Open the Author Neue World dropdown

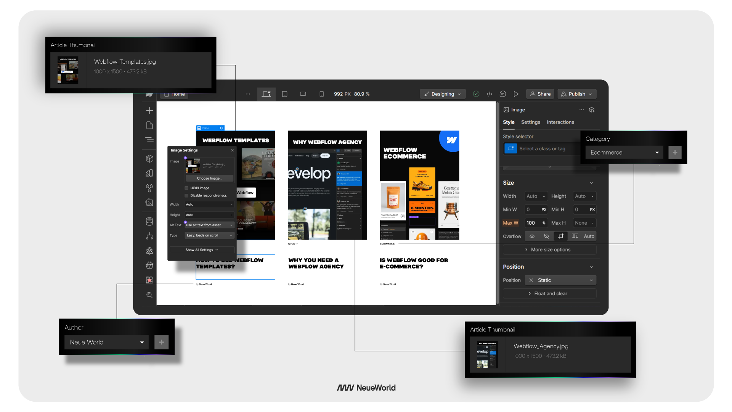click(x=107, y=342)
